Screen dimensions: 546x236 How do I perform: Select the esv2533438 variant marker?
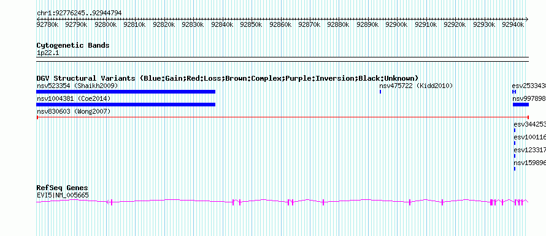click(x=514, y=92)
